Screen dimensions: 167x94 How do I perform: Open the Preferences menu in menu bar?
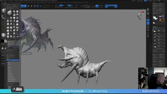[53, 2]
